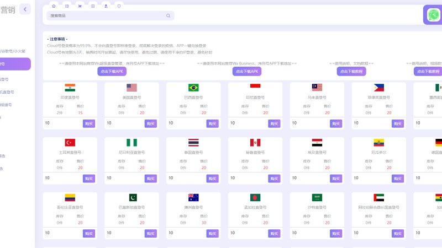Click 购买 on the Bangladesh card

click(x=274, y=233)
